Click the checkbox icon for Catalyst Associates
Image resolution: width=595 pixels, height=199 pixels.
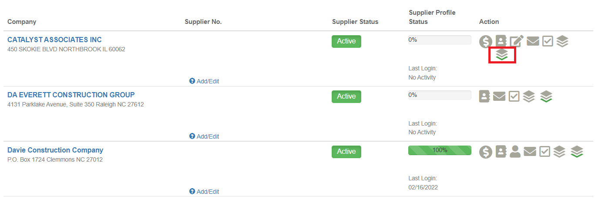click(548, 41)
